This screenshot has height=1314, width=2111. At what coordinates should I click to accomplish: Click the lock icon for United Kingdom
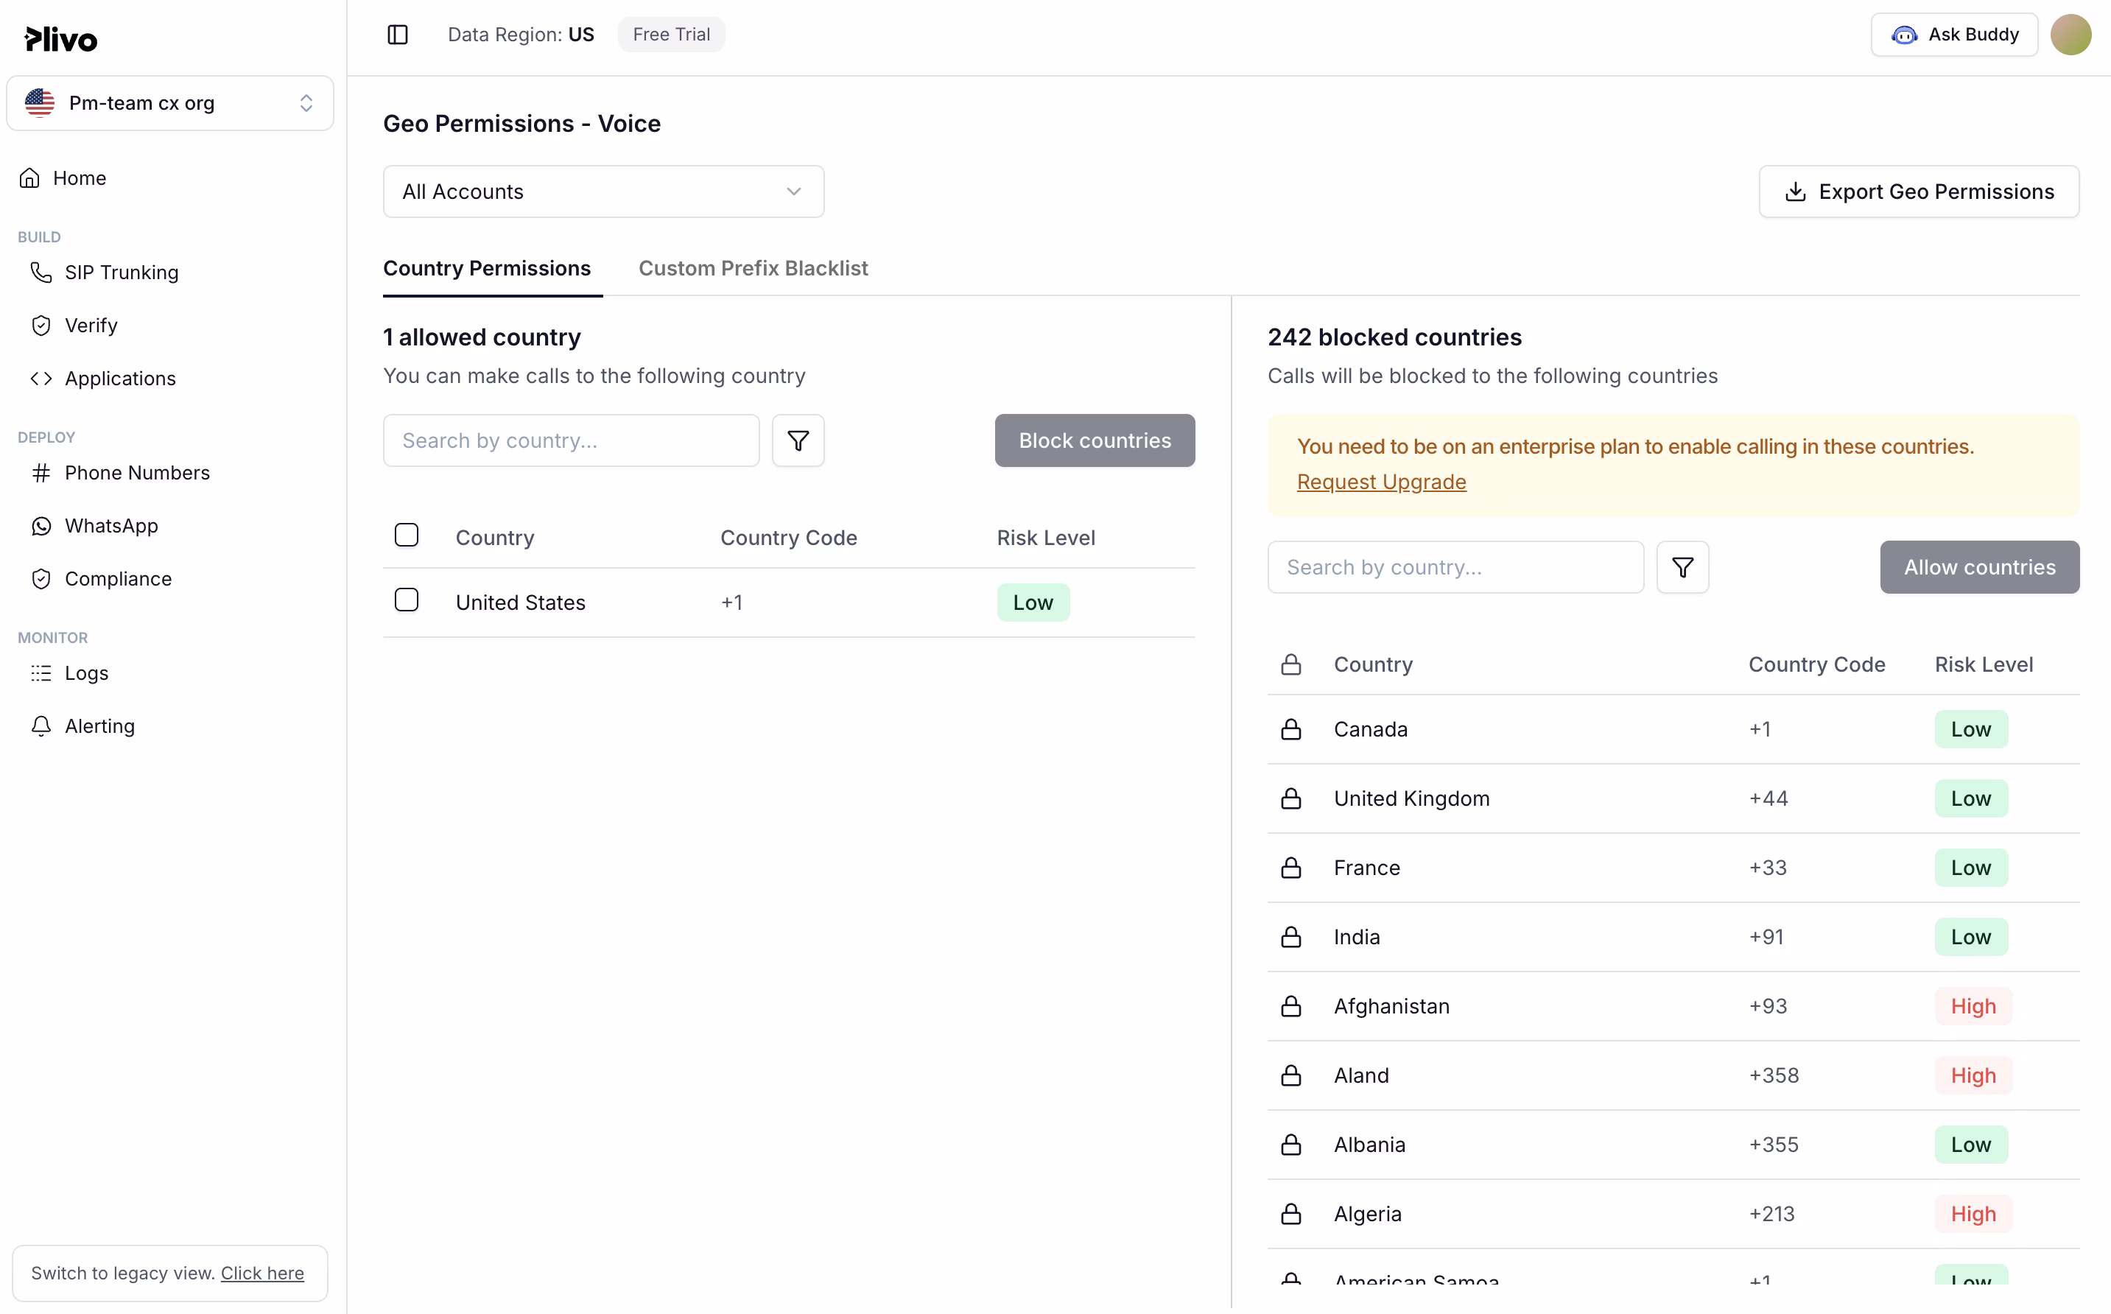coord(1290,798)
